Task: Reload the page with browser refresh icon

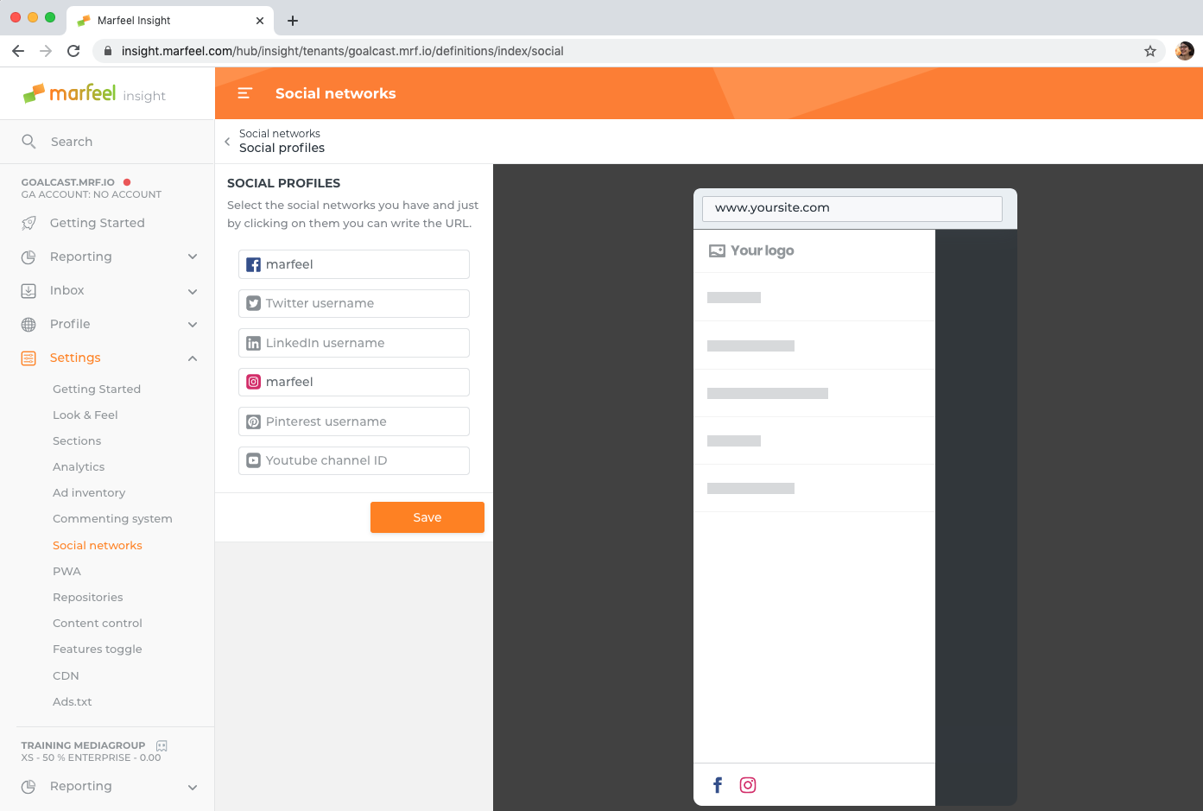Action: point(73,51)
